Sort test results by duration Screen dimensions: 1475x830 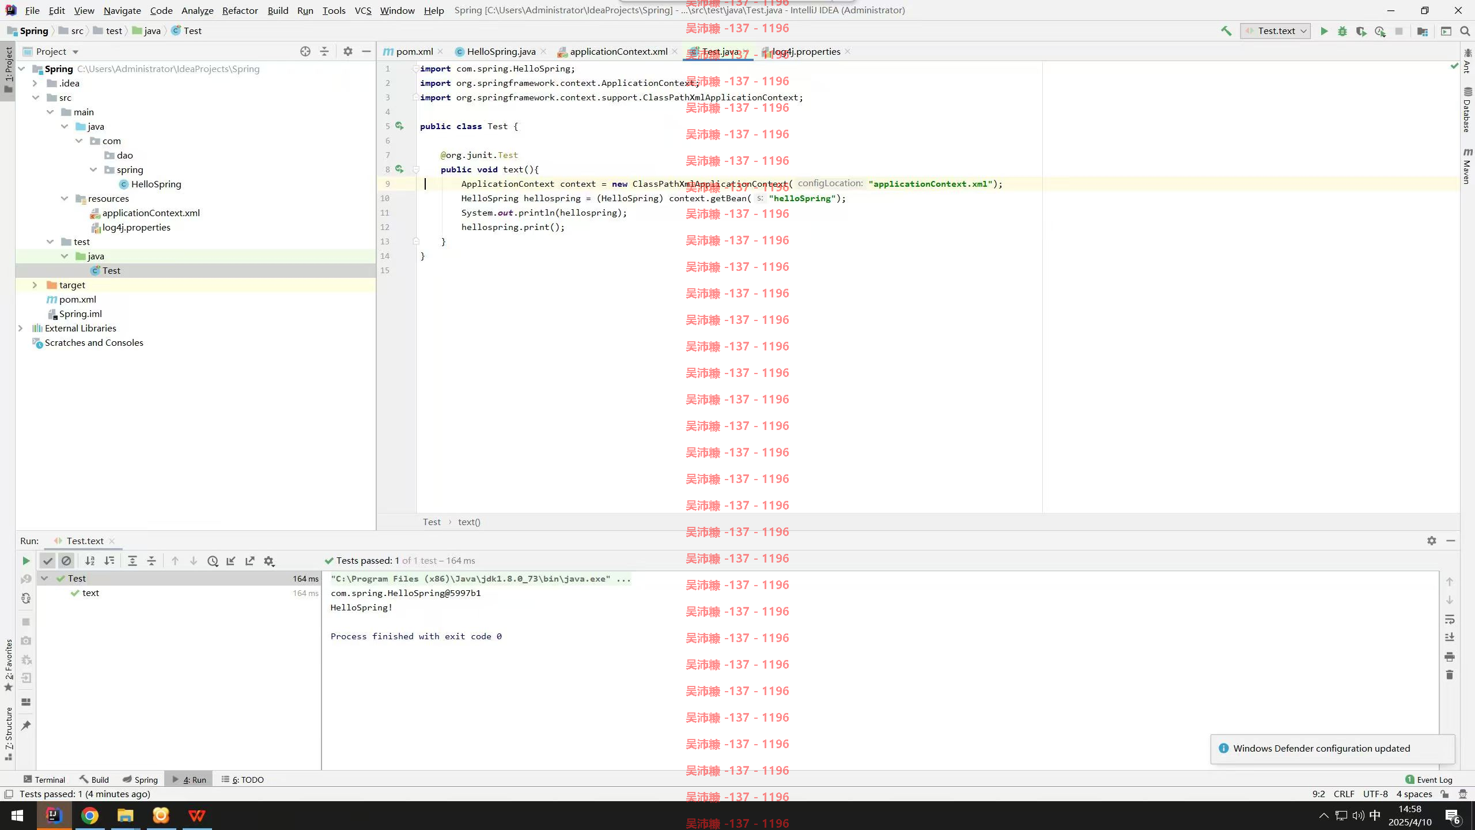(x=109, y=561)
